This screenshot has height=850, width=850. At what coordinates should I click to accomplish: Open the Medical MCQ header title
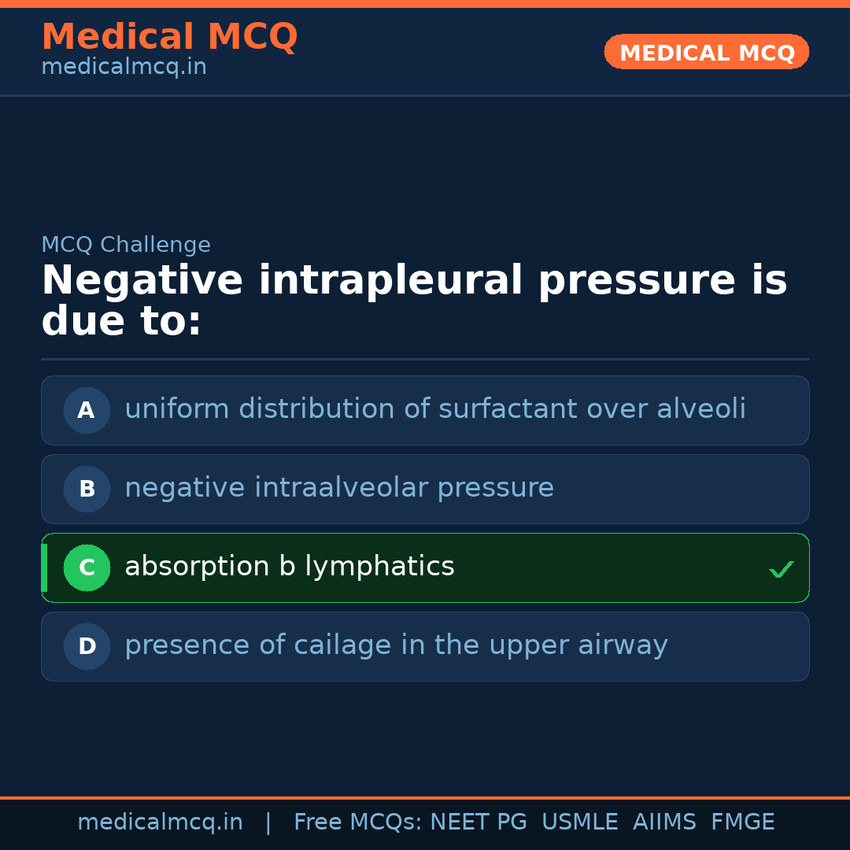[x=169, y=37]
